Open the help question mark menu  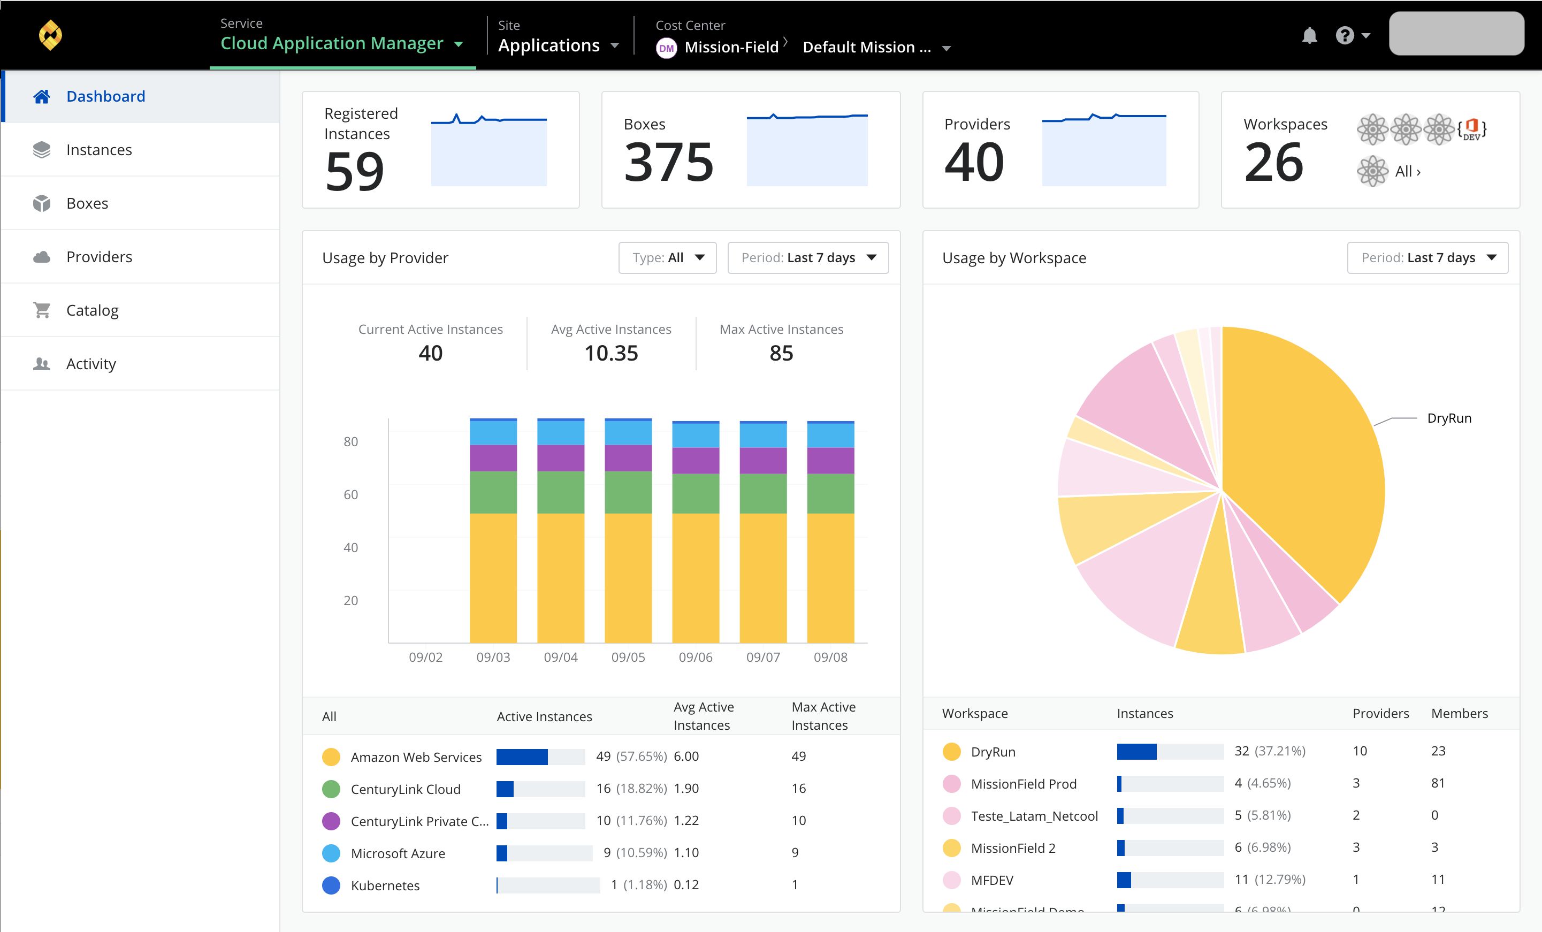1353,35
